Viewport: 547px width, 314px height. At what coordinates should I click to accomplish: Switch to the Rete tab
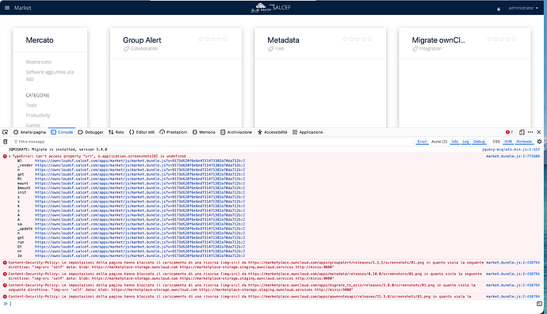(117, 132)
